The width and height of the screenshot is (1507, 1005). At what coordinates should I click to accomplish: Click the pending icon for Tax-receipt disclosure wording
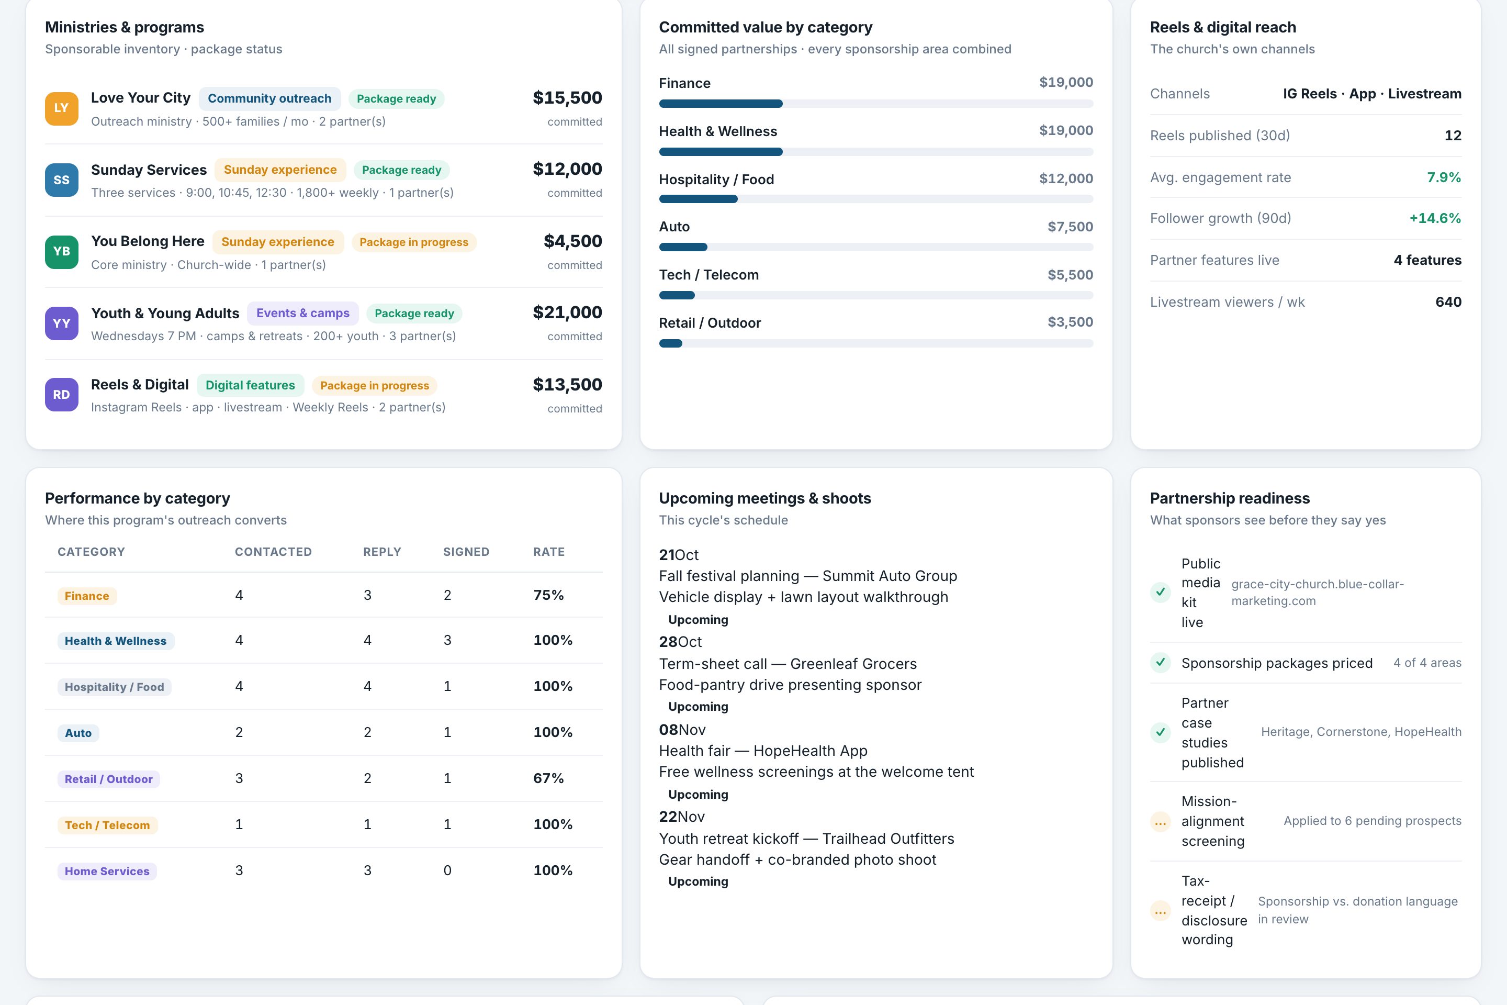click(1161, 910)
